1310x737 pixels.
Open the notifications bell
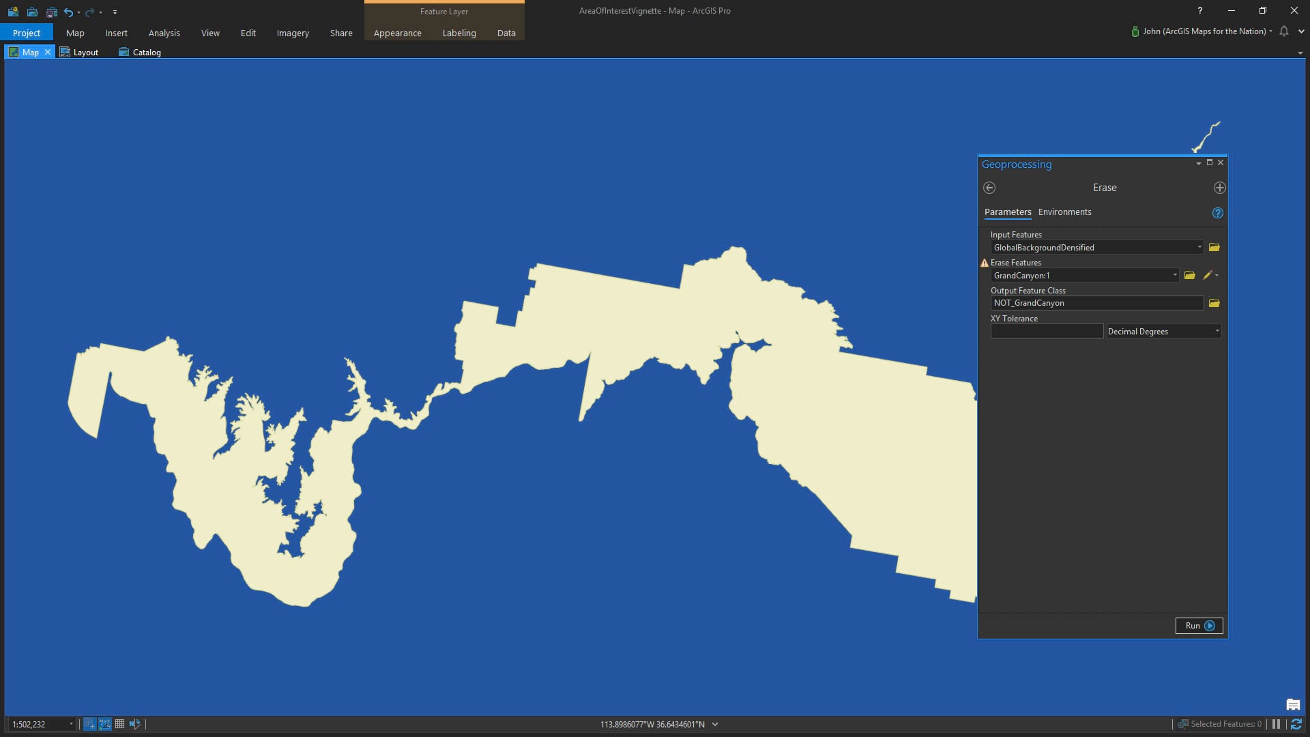pyautogui.click(x=1283, y=31)
